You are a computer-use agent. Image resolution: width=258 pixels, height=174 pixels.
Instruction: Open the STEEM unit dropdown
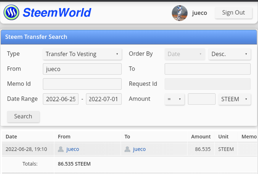pyautogui.click(x=234, y=99)
